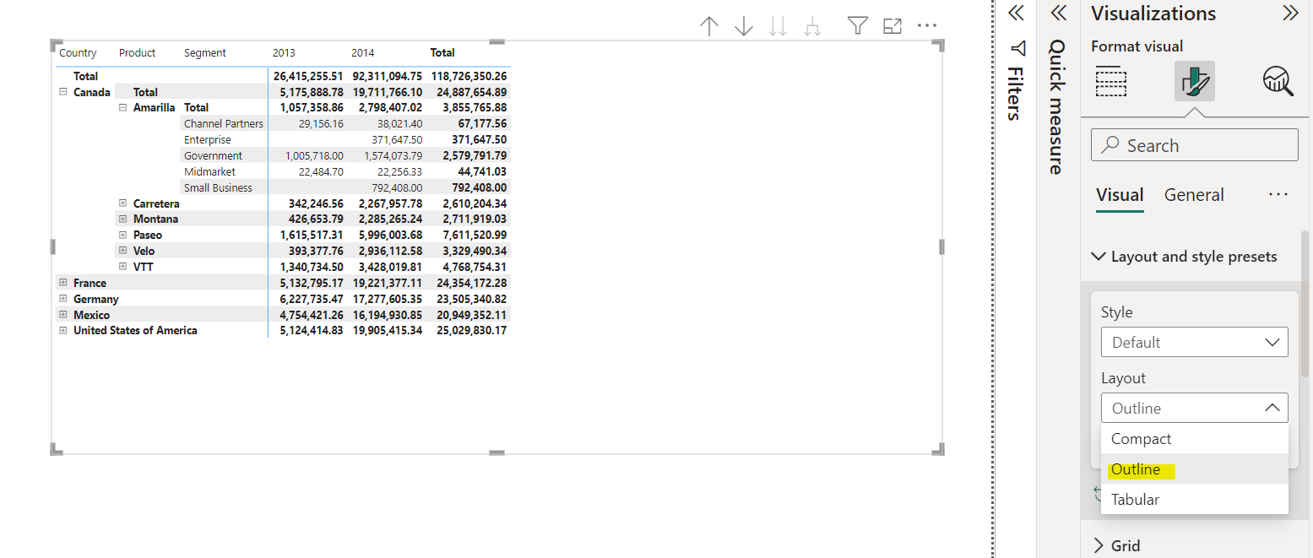
Task: Click go to next level double-arrow icon
Action: point(778,26)
